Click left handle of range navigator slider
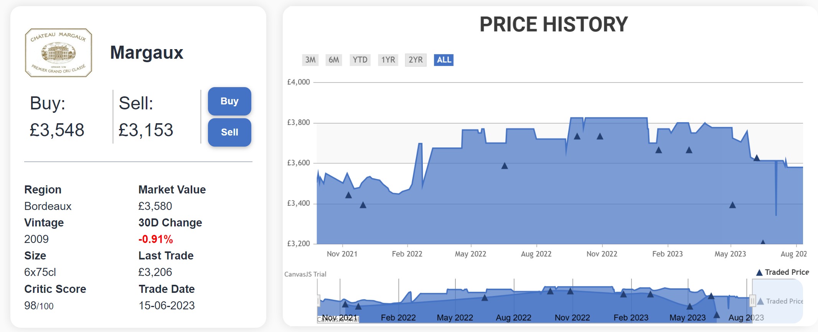 (318, 301)
